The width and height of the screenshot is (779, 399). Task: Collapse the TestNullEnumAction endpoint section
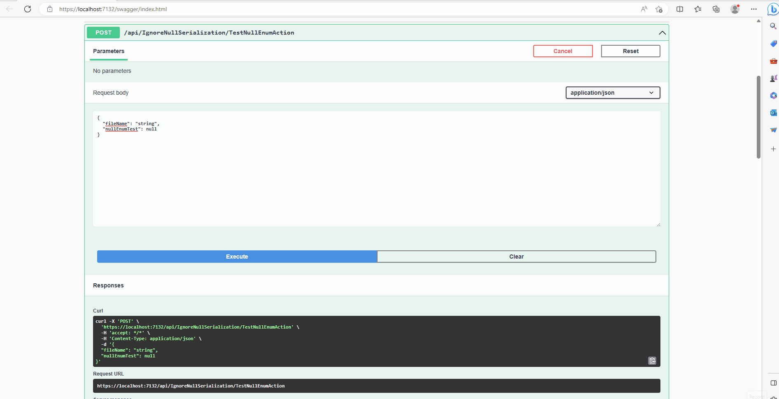click(662, 33)
